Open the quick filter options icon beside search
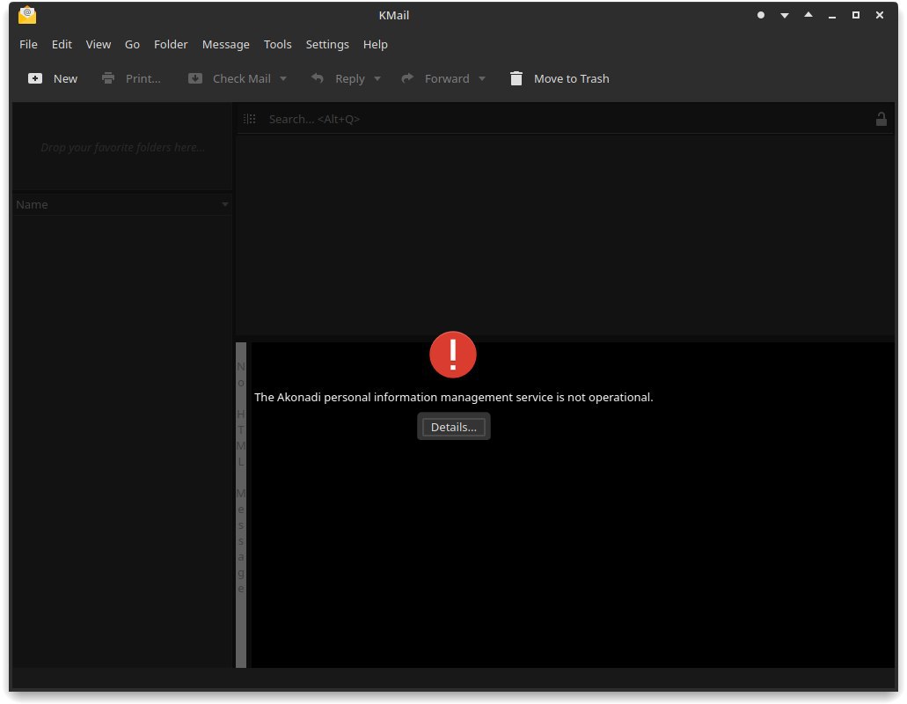This screenshot has width=907, height=704. pyautogui.click(x=249, y=119)
